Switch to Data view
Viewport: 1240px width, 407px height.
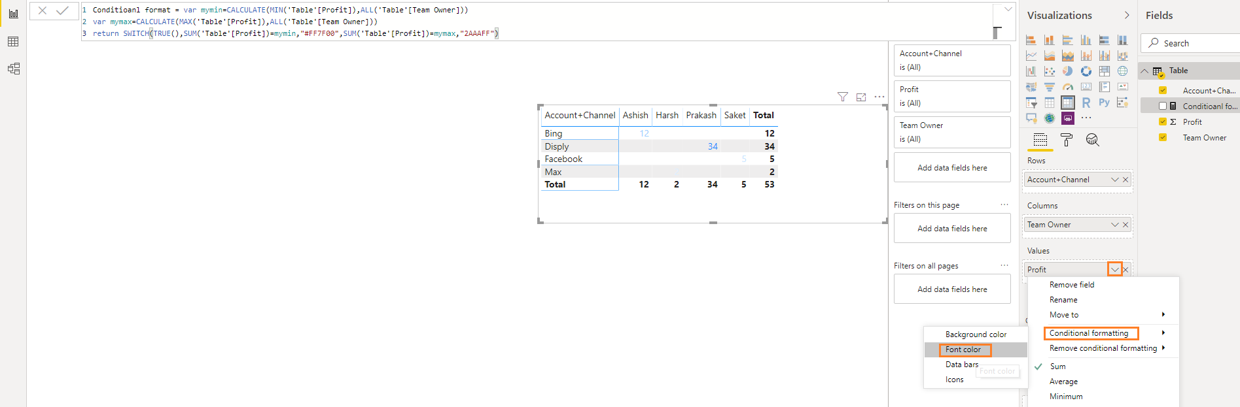click(13, 42)
